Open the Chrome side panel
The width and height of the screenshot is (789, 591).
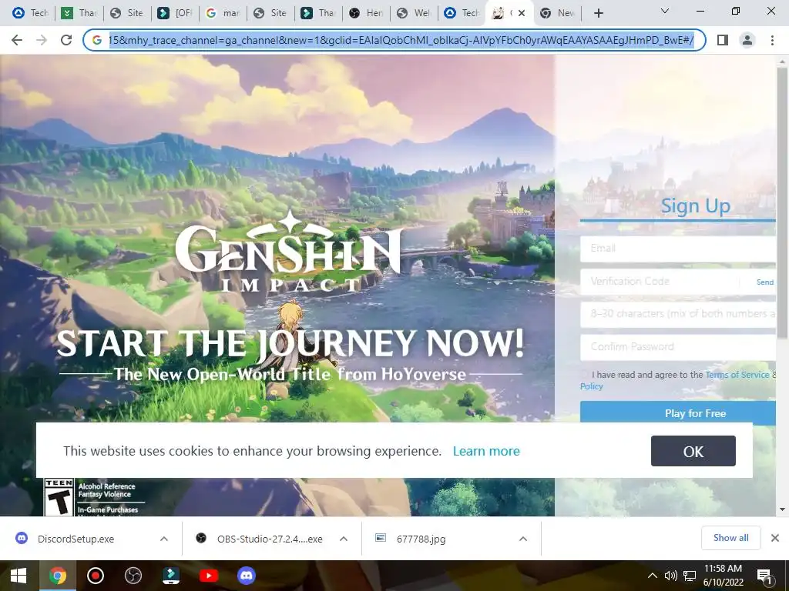[723, 40]
